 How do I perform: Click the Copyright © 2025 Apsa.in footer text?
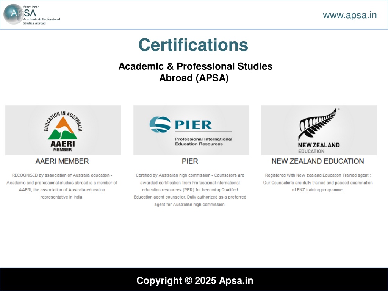pyautogui.click(x=195, y=281)
